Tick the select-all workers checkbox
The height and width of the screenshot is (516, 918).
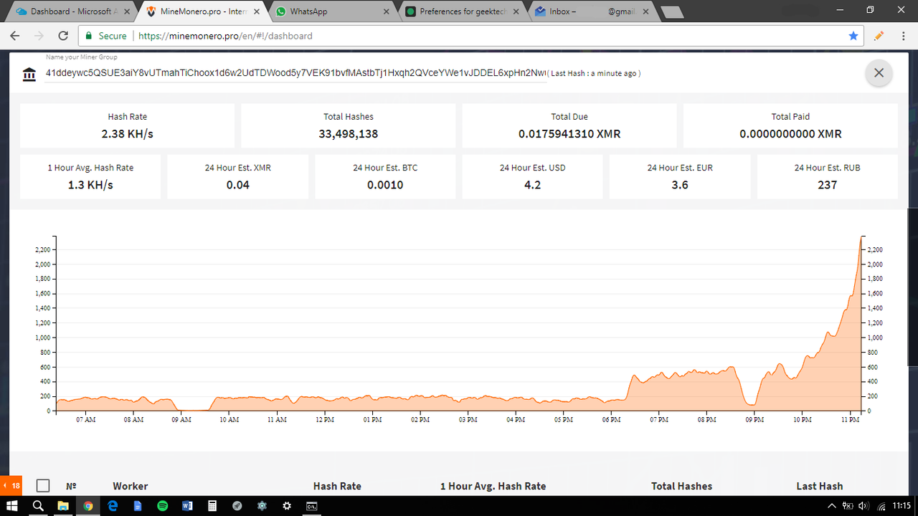point(43,486)
